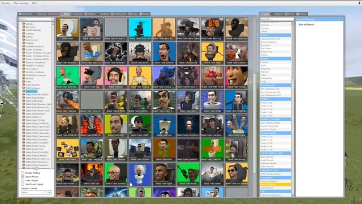Choose the green Skibidi Toilet RANDOM icon
Screen dimensions: 362x204
point(212,150)
